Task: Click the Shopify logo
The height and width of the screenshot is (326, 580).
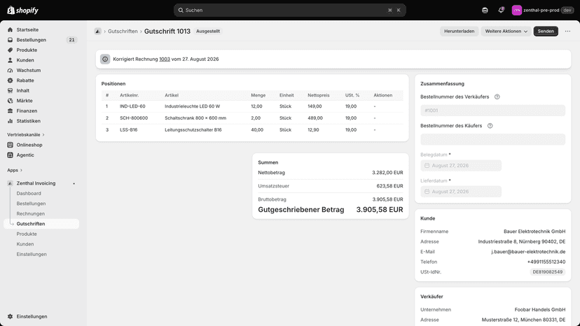Action: tap(23, 10)
